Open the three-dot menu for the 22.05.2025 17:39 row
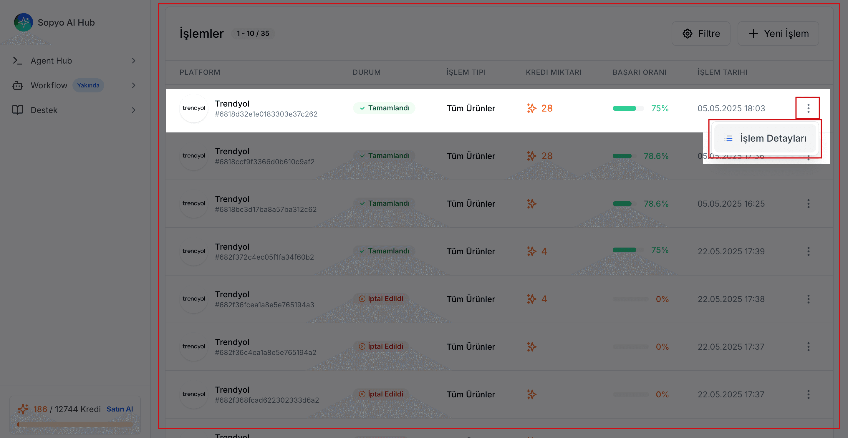This screenshot has width=848, height=438. point(808,251)
